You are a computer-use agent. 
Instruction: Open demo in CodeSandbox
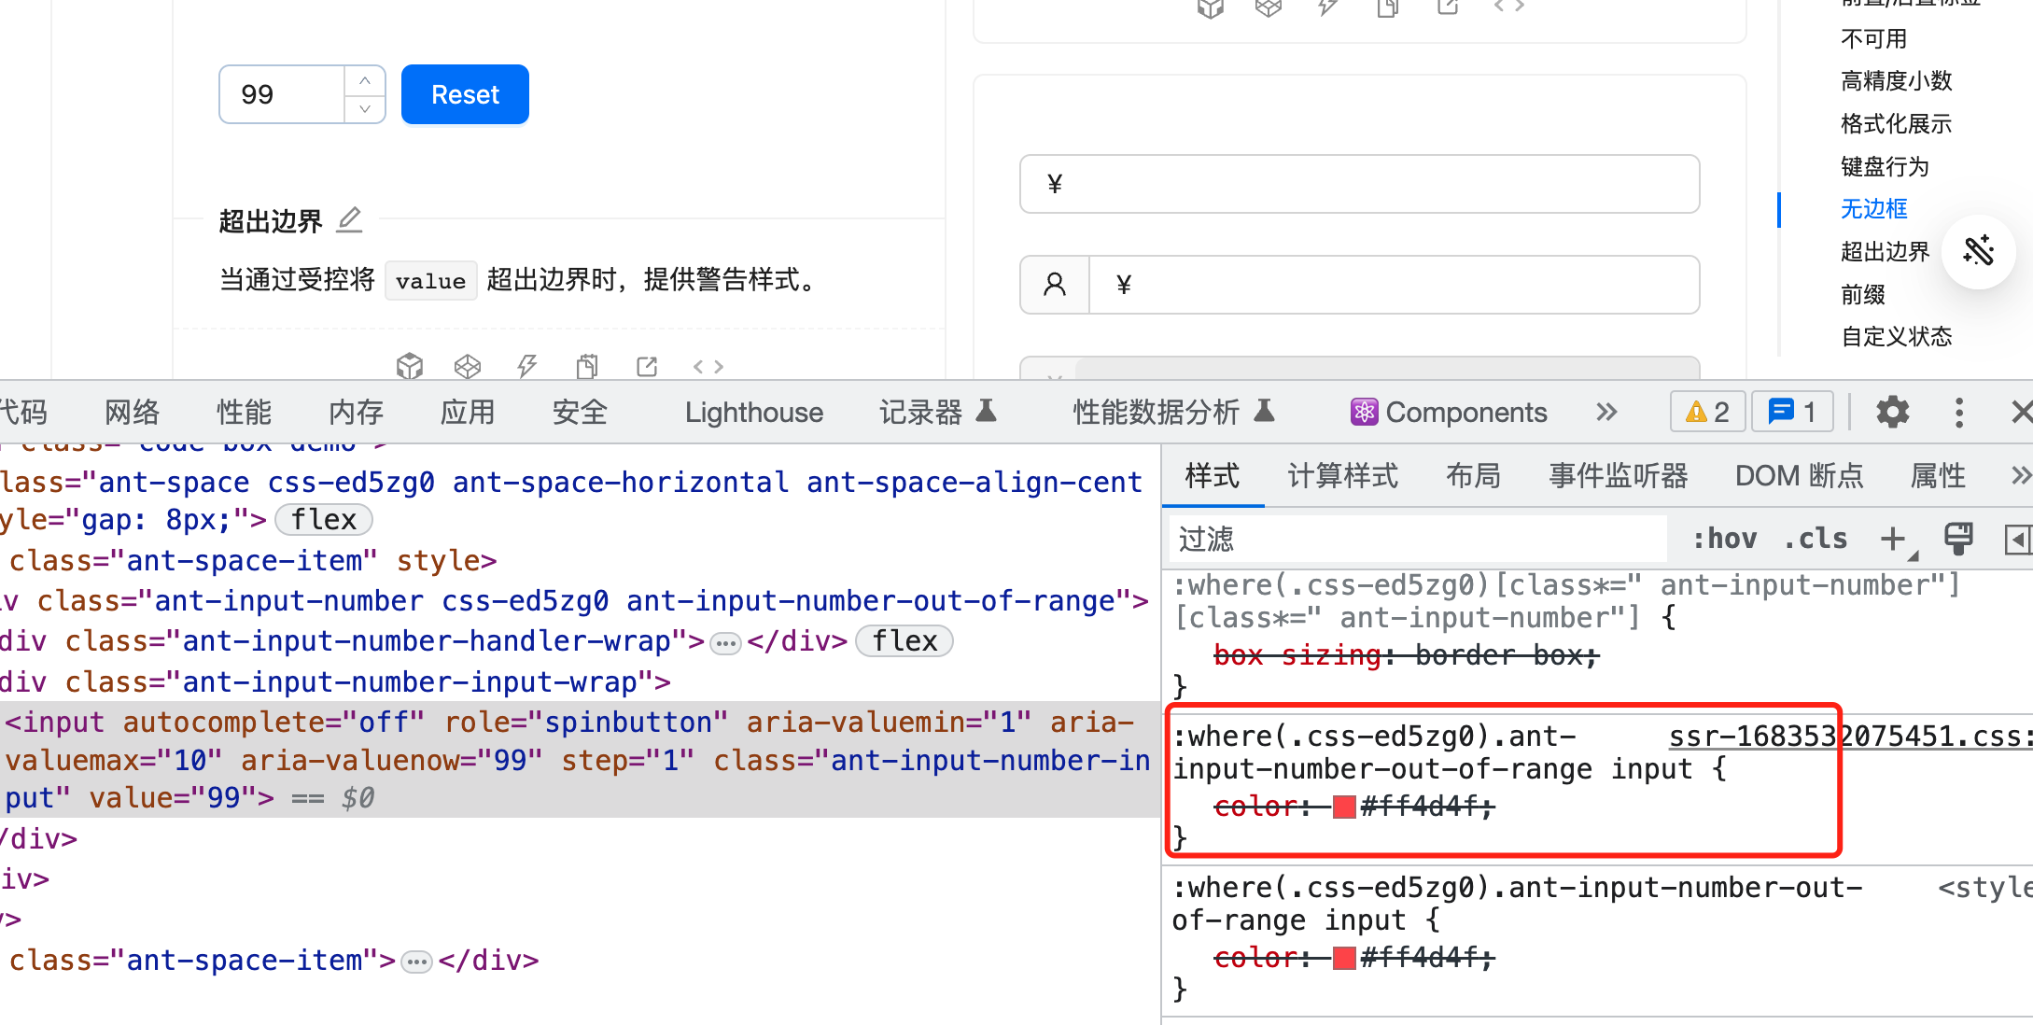(x=410, y=366)
